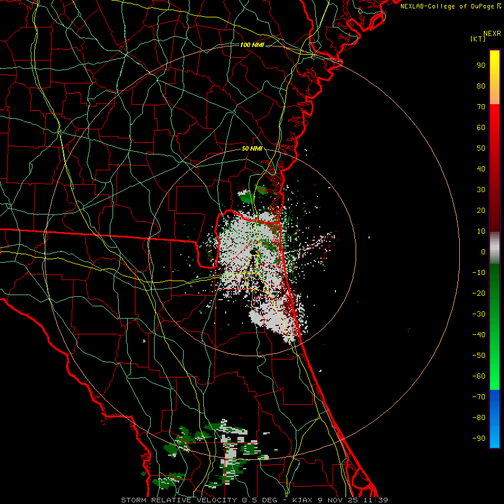Click the positive 50 knot scale label
The image size is (504, 504).
coord(481,148)
